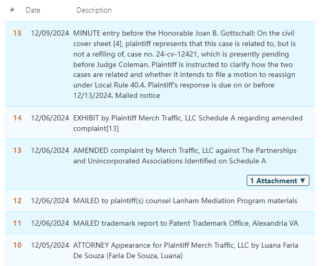323x266 pixels.
Task: Click the date of entry 11
Action: click(x=50, y=223)
